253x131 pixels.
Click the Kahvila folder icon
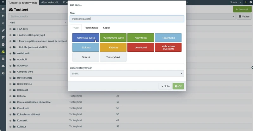click(x=14, y=96)
